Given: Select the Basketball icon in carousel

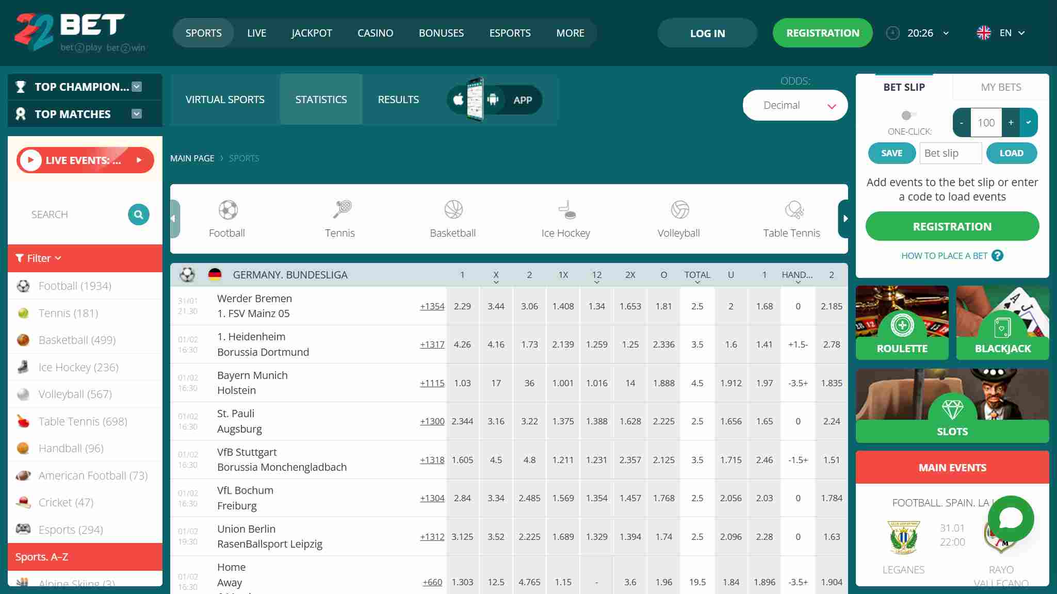Looking at the screenshot, I should [453, 210].
